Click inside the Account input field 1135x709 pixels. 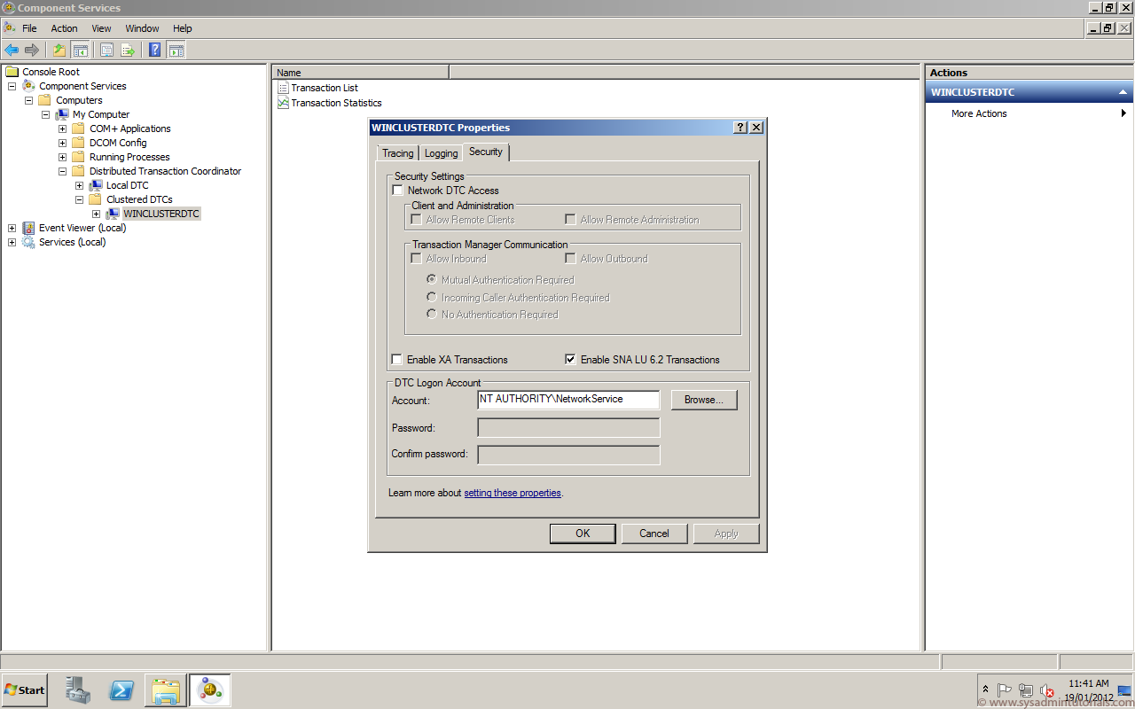567,400
